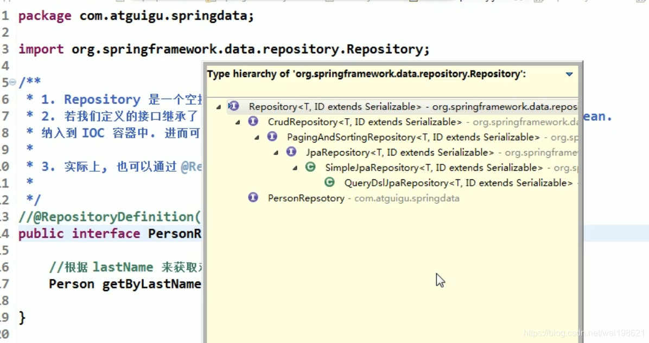Image resolution: width=649 pixels, height=343 pixels.
Task: Select PersonRepsotory in the hierarchy
Action: point(306,198)
